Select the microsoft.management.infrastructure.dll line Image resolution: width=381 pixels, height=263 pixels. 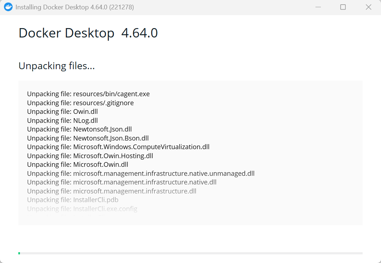coord(112,191)
